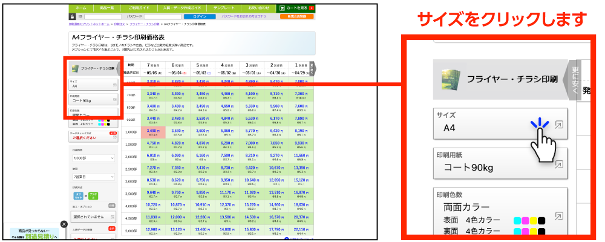This screenshot has height=242, width=605.
Task: Open the テンプレート menu item
Action: pyautogui.click(x=224, y=8)
